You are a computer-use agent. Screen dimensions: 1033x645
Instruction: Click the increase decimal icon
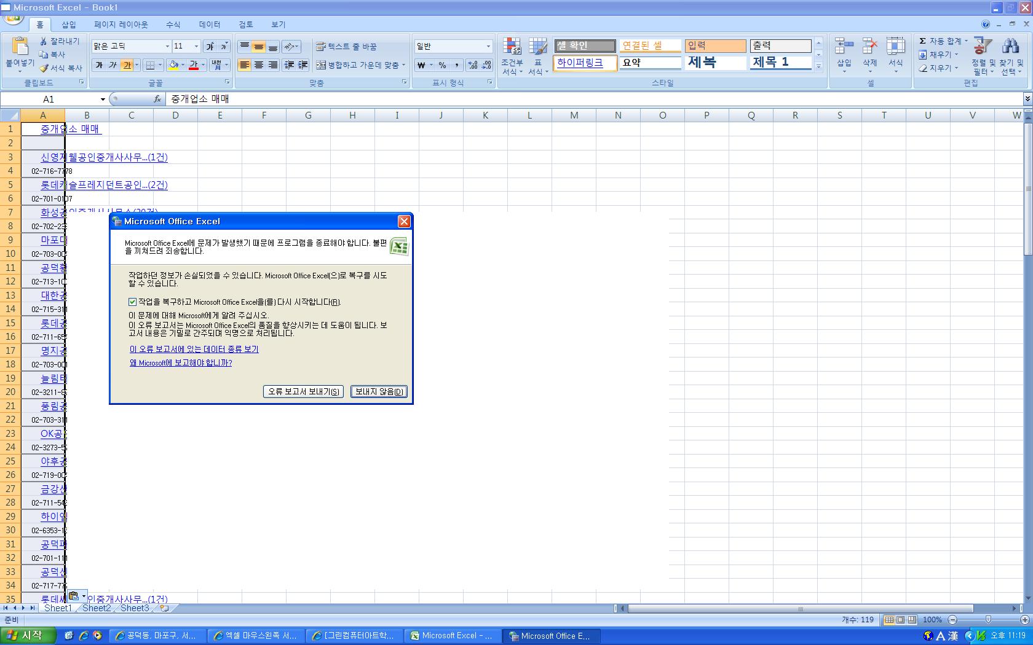[x=472, y=65]
